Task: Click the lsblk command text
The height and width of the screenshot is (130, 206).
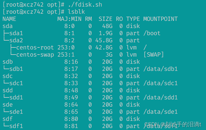Action: pyautogui.click(x=76, y=12)
